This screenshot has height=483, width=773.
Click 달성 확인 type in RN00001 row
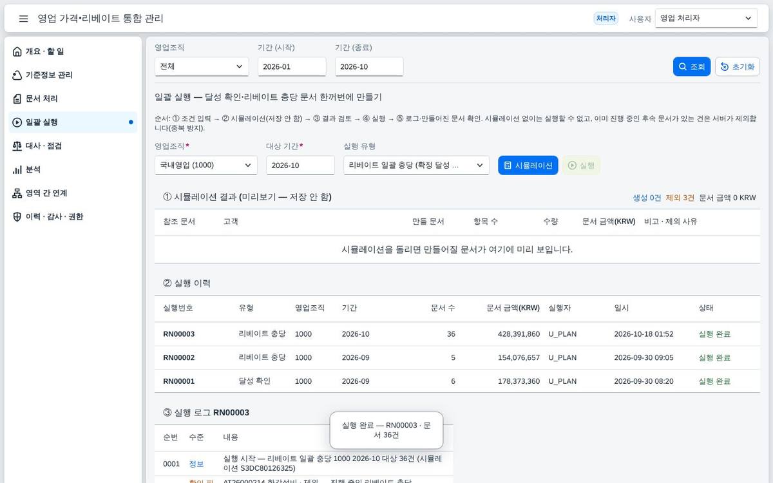click(x=254, y=381)
